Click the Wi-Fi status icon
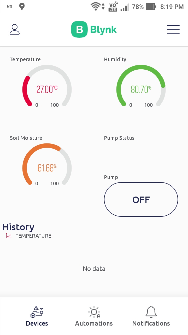 click(95, 7)
